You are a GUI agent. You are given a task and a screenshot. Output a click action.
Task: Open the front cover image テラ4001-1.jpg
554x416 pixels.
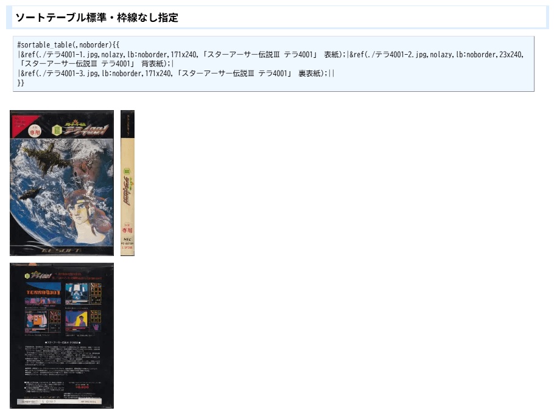(x=61, y=182)
